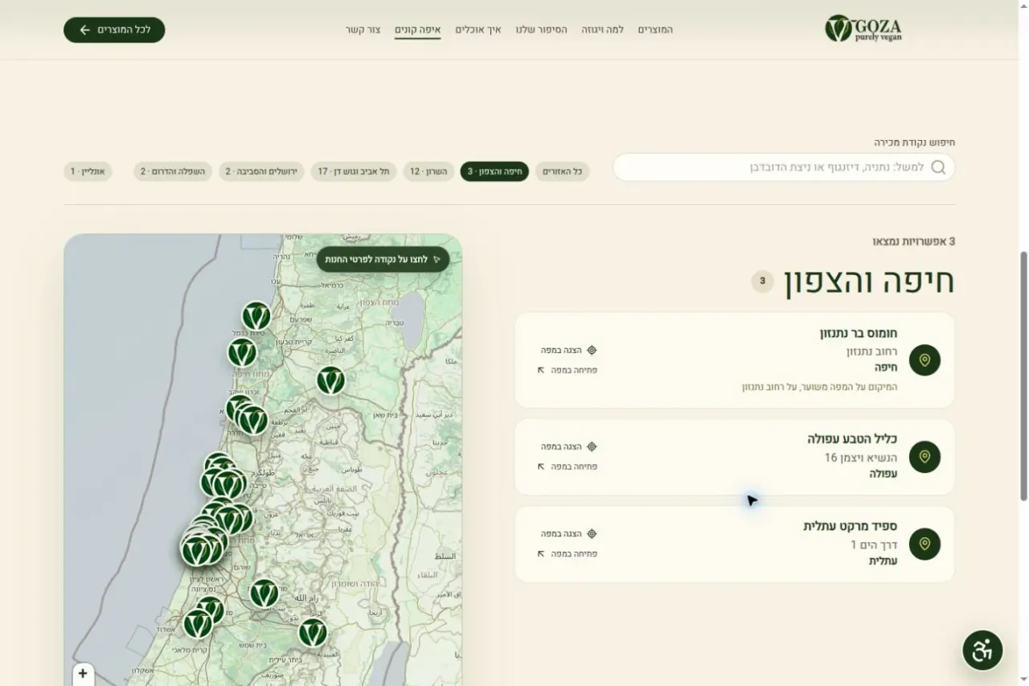
Task: Click the GOZA purely vegan logo
Action: (x=863, y=29)
